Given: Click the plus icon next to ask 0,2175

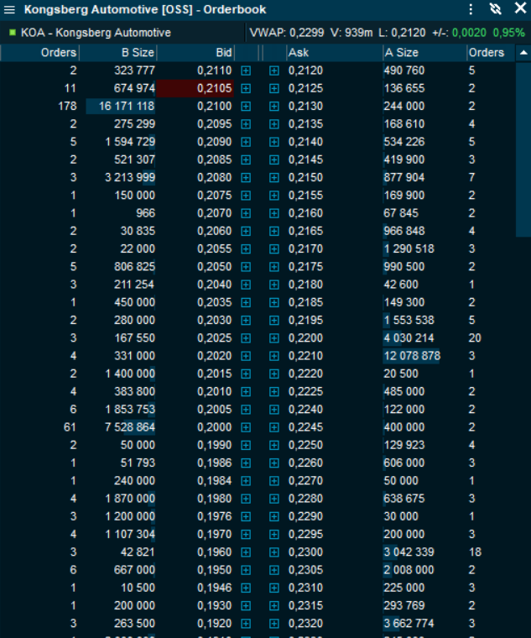Looking at the screenshot, I should point(274,267).
